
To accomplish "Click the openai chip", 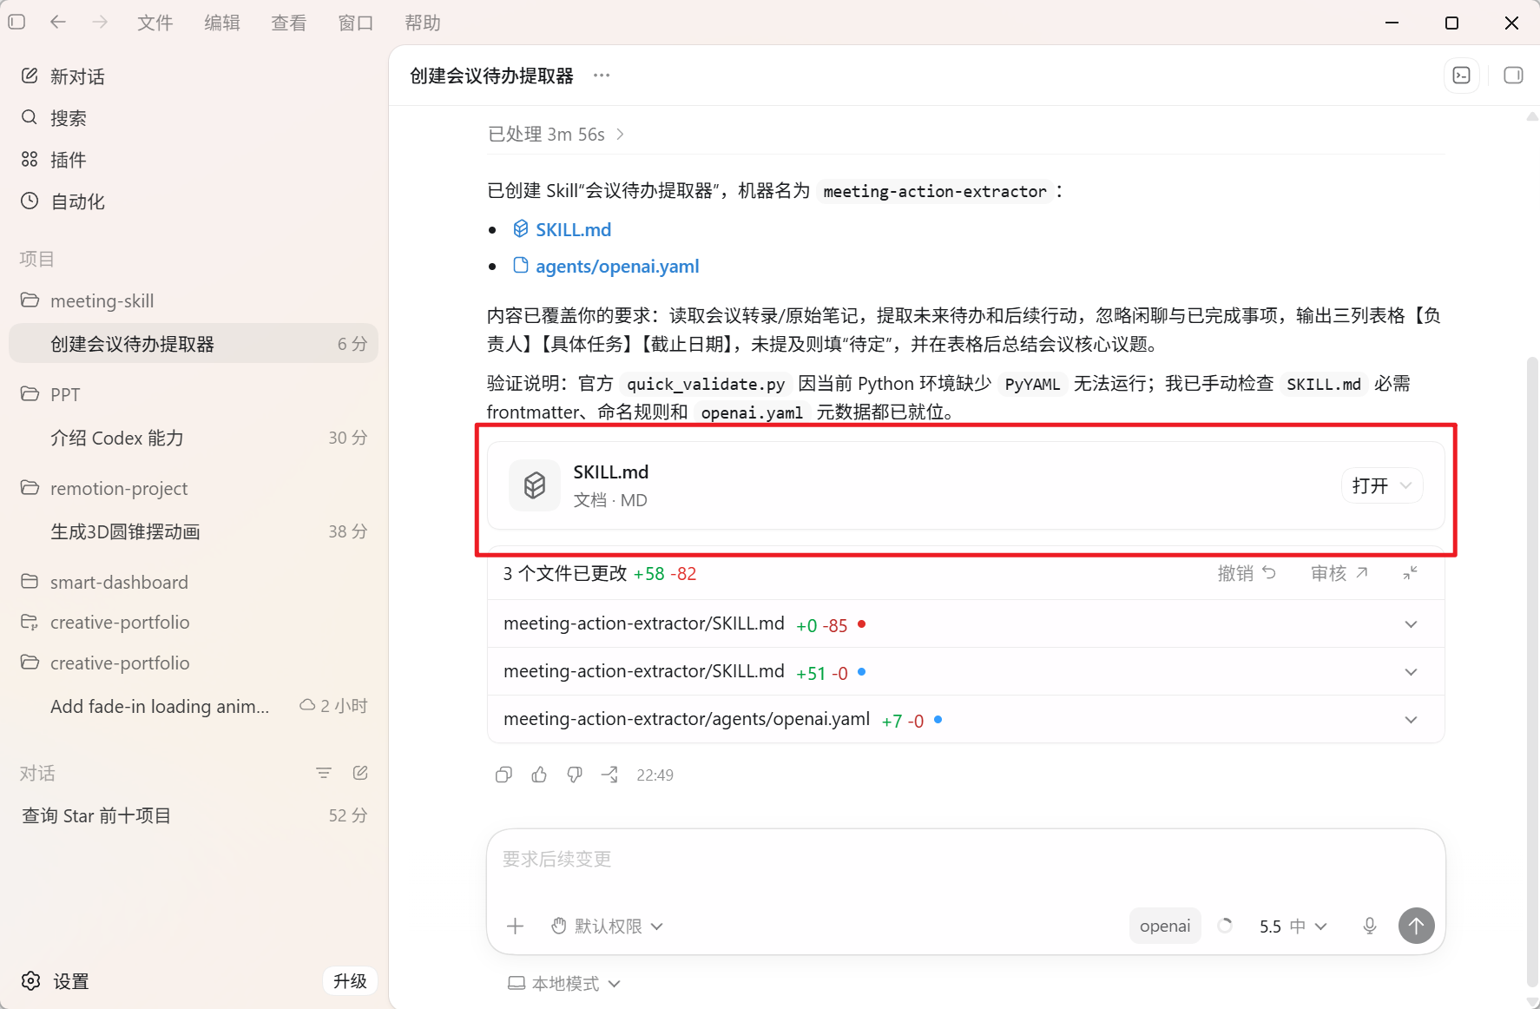I will point(1165,927).
